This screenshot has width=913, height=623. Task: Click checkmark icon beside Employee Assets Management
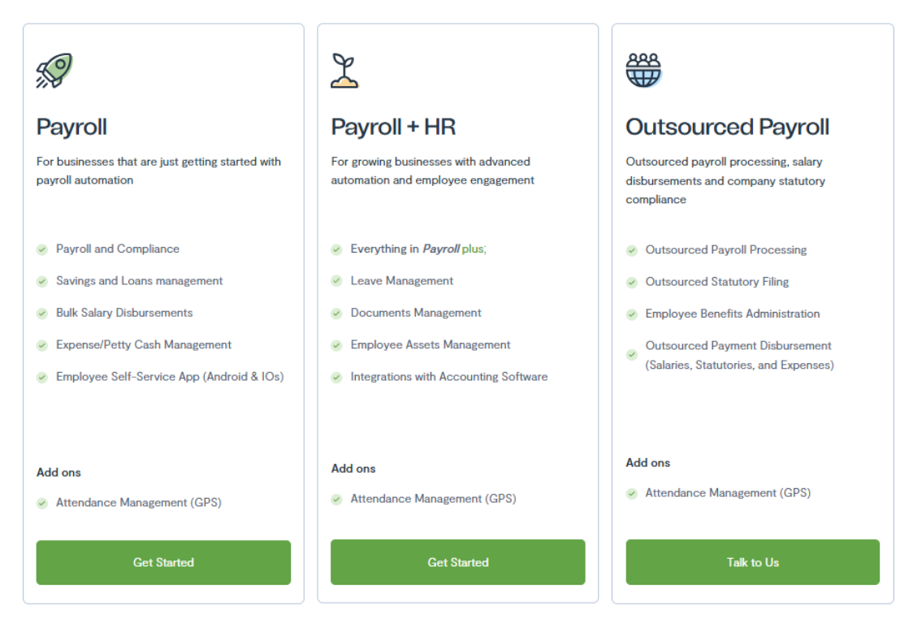coord(336,345)
